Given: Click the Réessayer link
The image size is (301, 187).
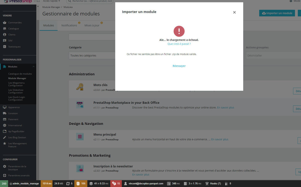Looking at the screenshot, I should coord(179,66).
